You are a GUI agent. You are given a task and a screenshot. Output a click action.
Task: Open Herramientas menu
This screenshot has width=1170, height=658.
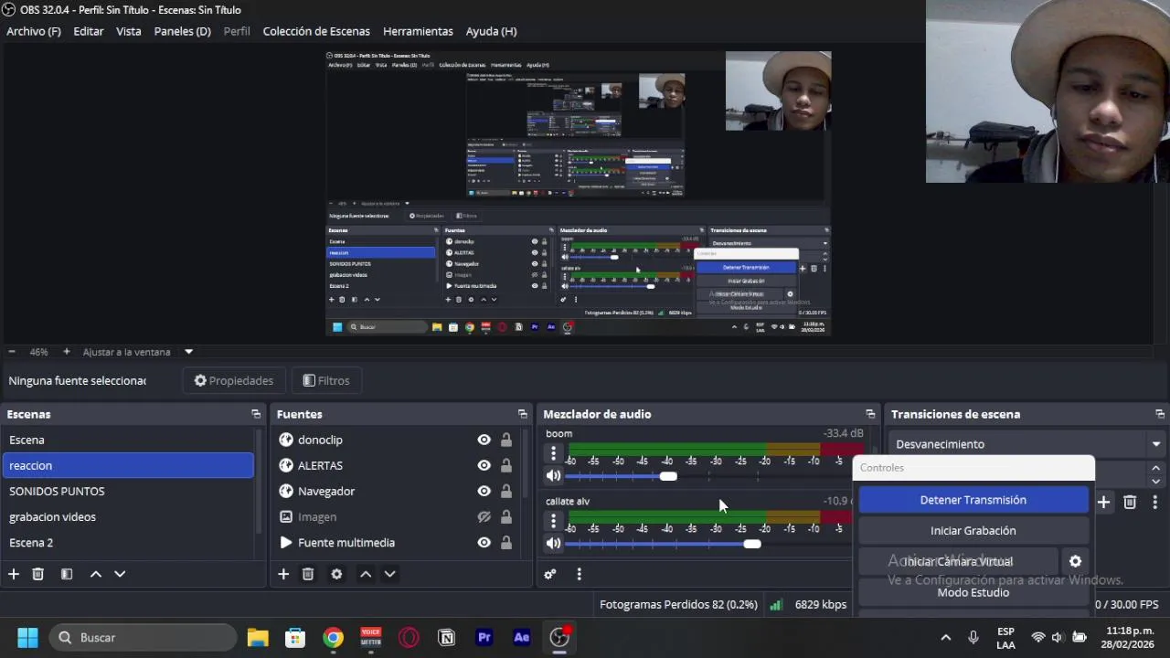pyautogui.click(x=418, y=31)
